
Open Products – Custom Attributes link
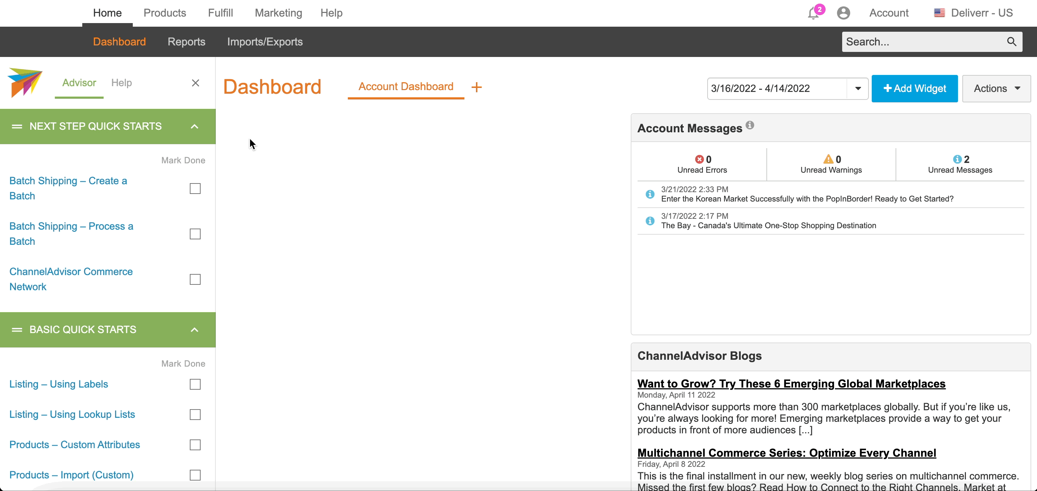pyautogui.click(x=74, y=445)
